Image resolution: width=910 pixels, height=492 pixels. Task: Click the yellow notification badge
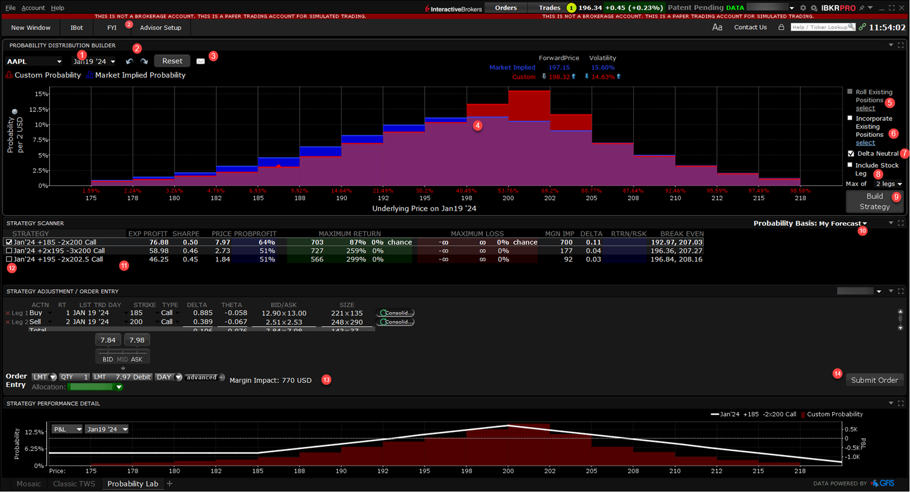point(571,7)
